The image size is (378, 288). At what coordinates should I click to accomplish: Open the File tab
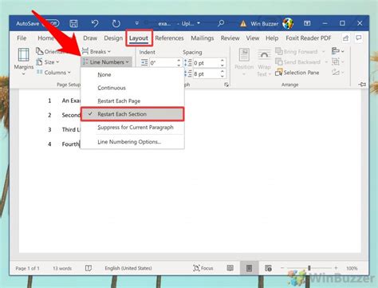coord(22,38)
